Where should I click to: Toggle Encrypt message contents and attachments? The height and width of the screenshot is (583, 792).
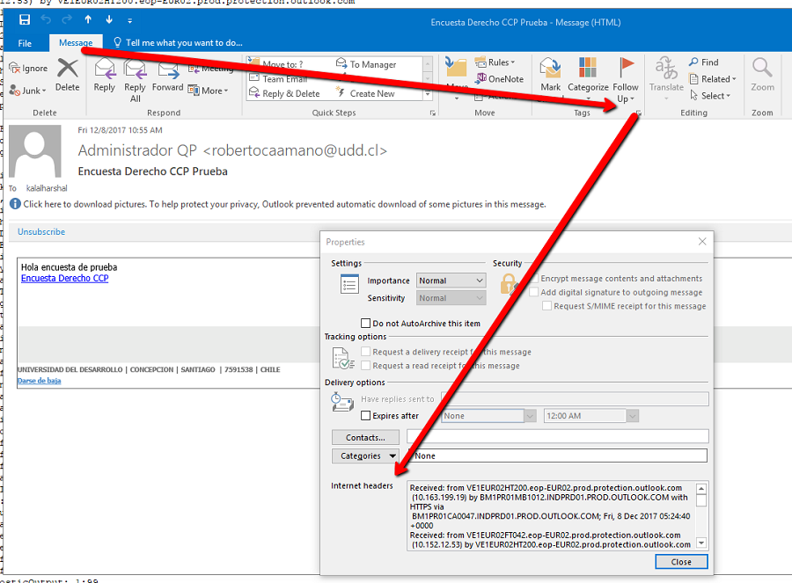(x=534, y=278)
